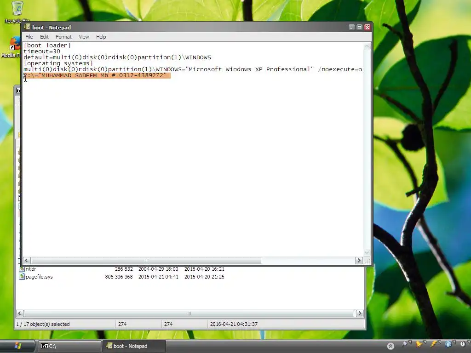Open the View menu in Notepad
Screen dimensions: 471x353
click(x=84, y=37)
